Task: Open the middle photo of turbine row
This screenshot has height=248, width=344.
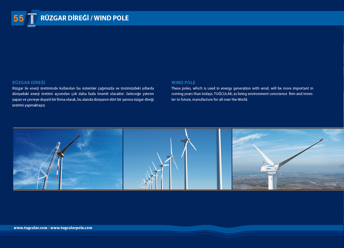Action: click(x=177, y=159)
